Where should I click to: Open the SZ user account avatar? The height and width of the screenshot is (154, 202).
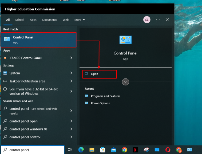(x=146, y=20)
